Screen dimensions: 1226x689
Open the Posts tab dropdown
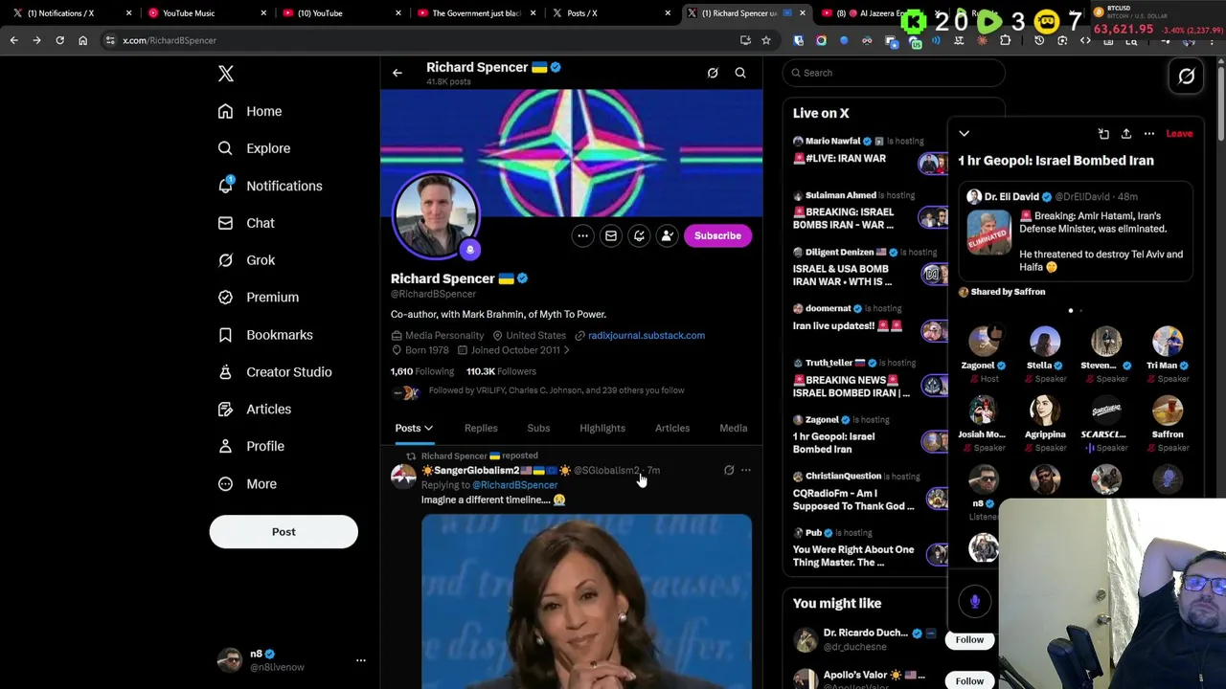pyautogui.click(x=414, y=429)
